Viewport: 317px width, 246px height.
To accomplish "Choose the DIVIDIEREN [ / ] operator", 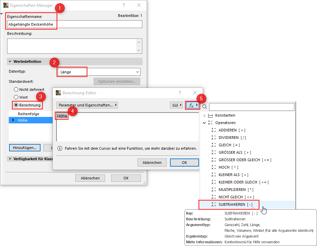I will (x=232, y=138).
